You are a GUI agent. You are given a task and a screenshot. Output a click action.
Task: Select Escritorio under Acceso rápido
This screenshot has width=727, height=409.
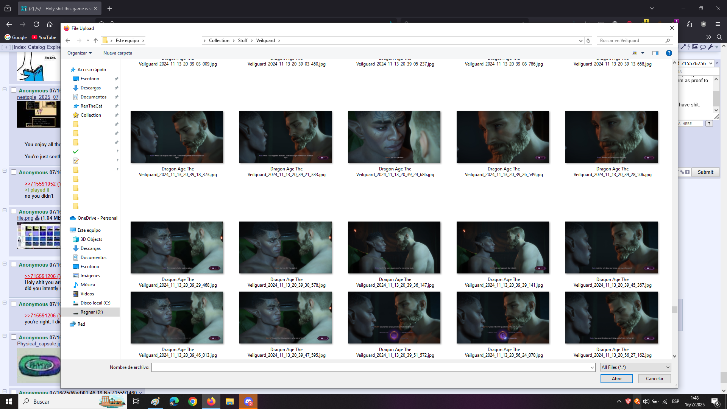point(90,79)
